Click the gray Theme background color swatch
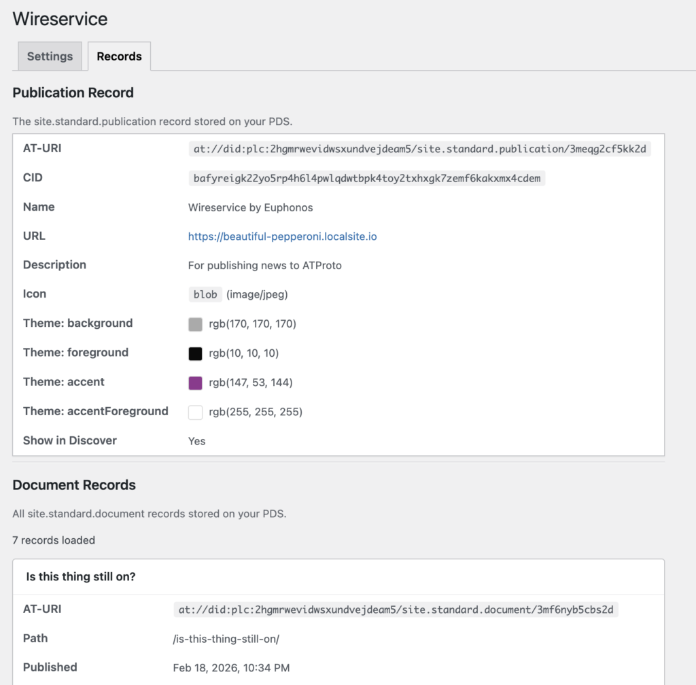The image size is (696, 685). click(196, 324)
